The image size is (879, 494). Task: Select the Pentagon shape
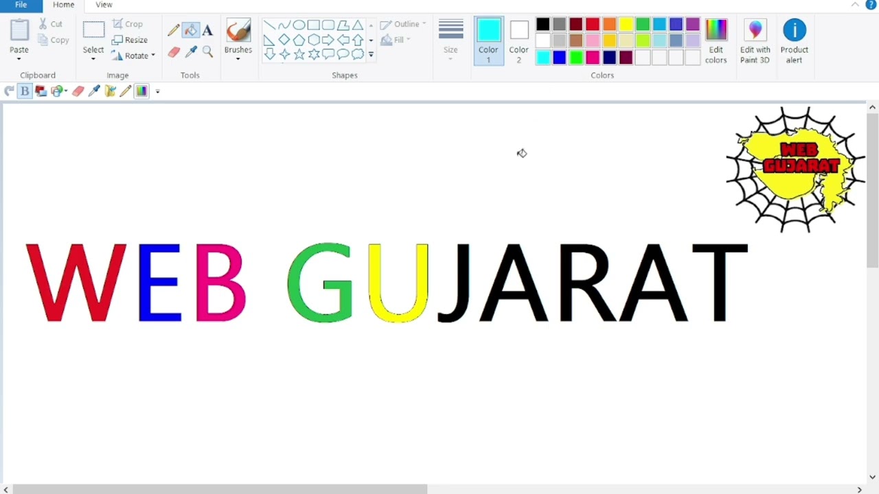click(299, 40)
